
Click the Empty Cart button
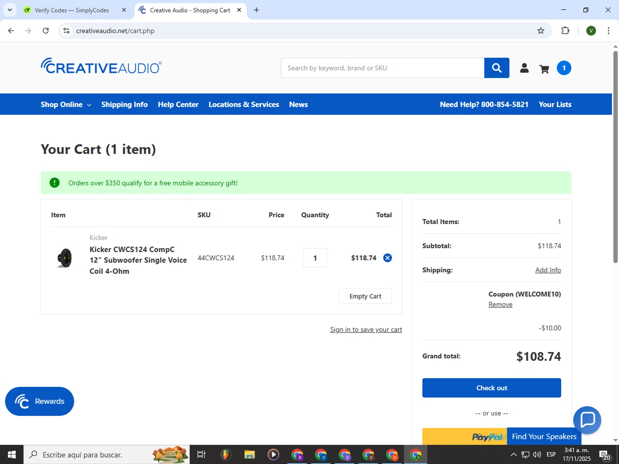click(x=365, y=296)
